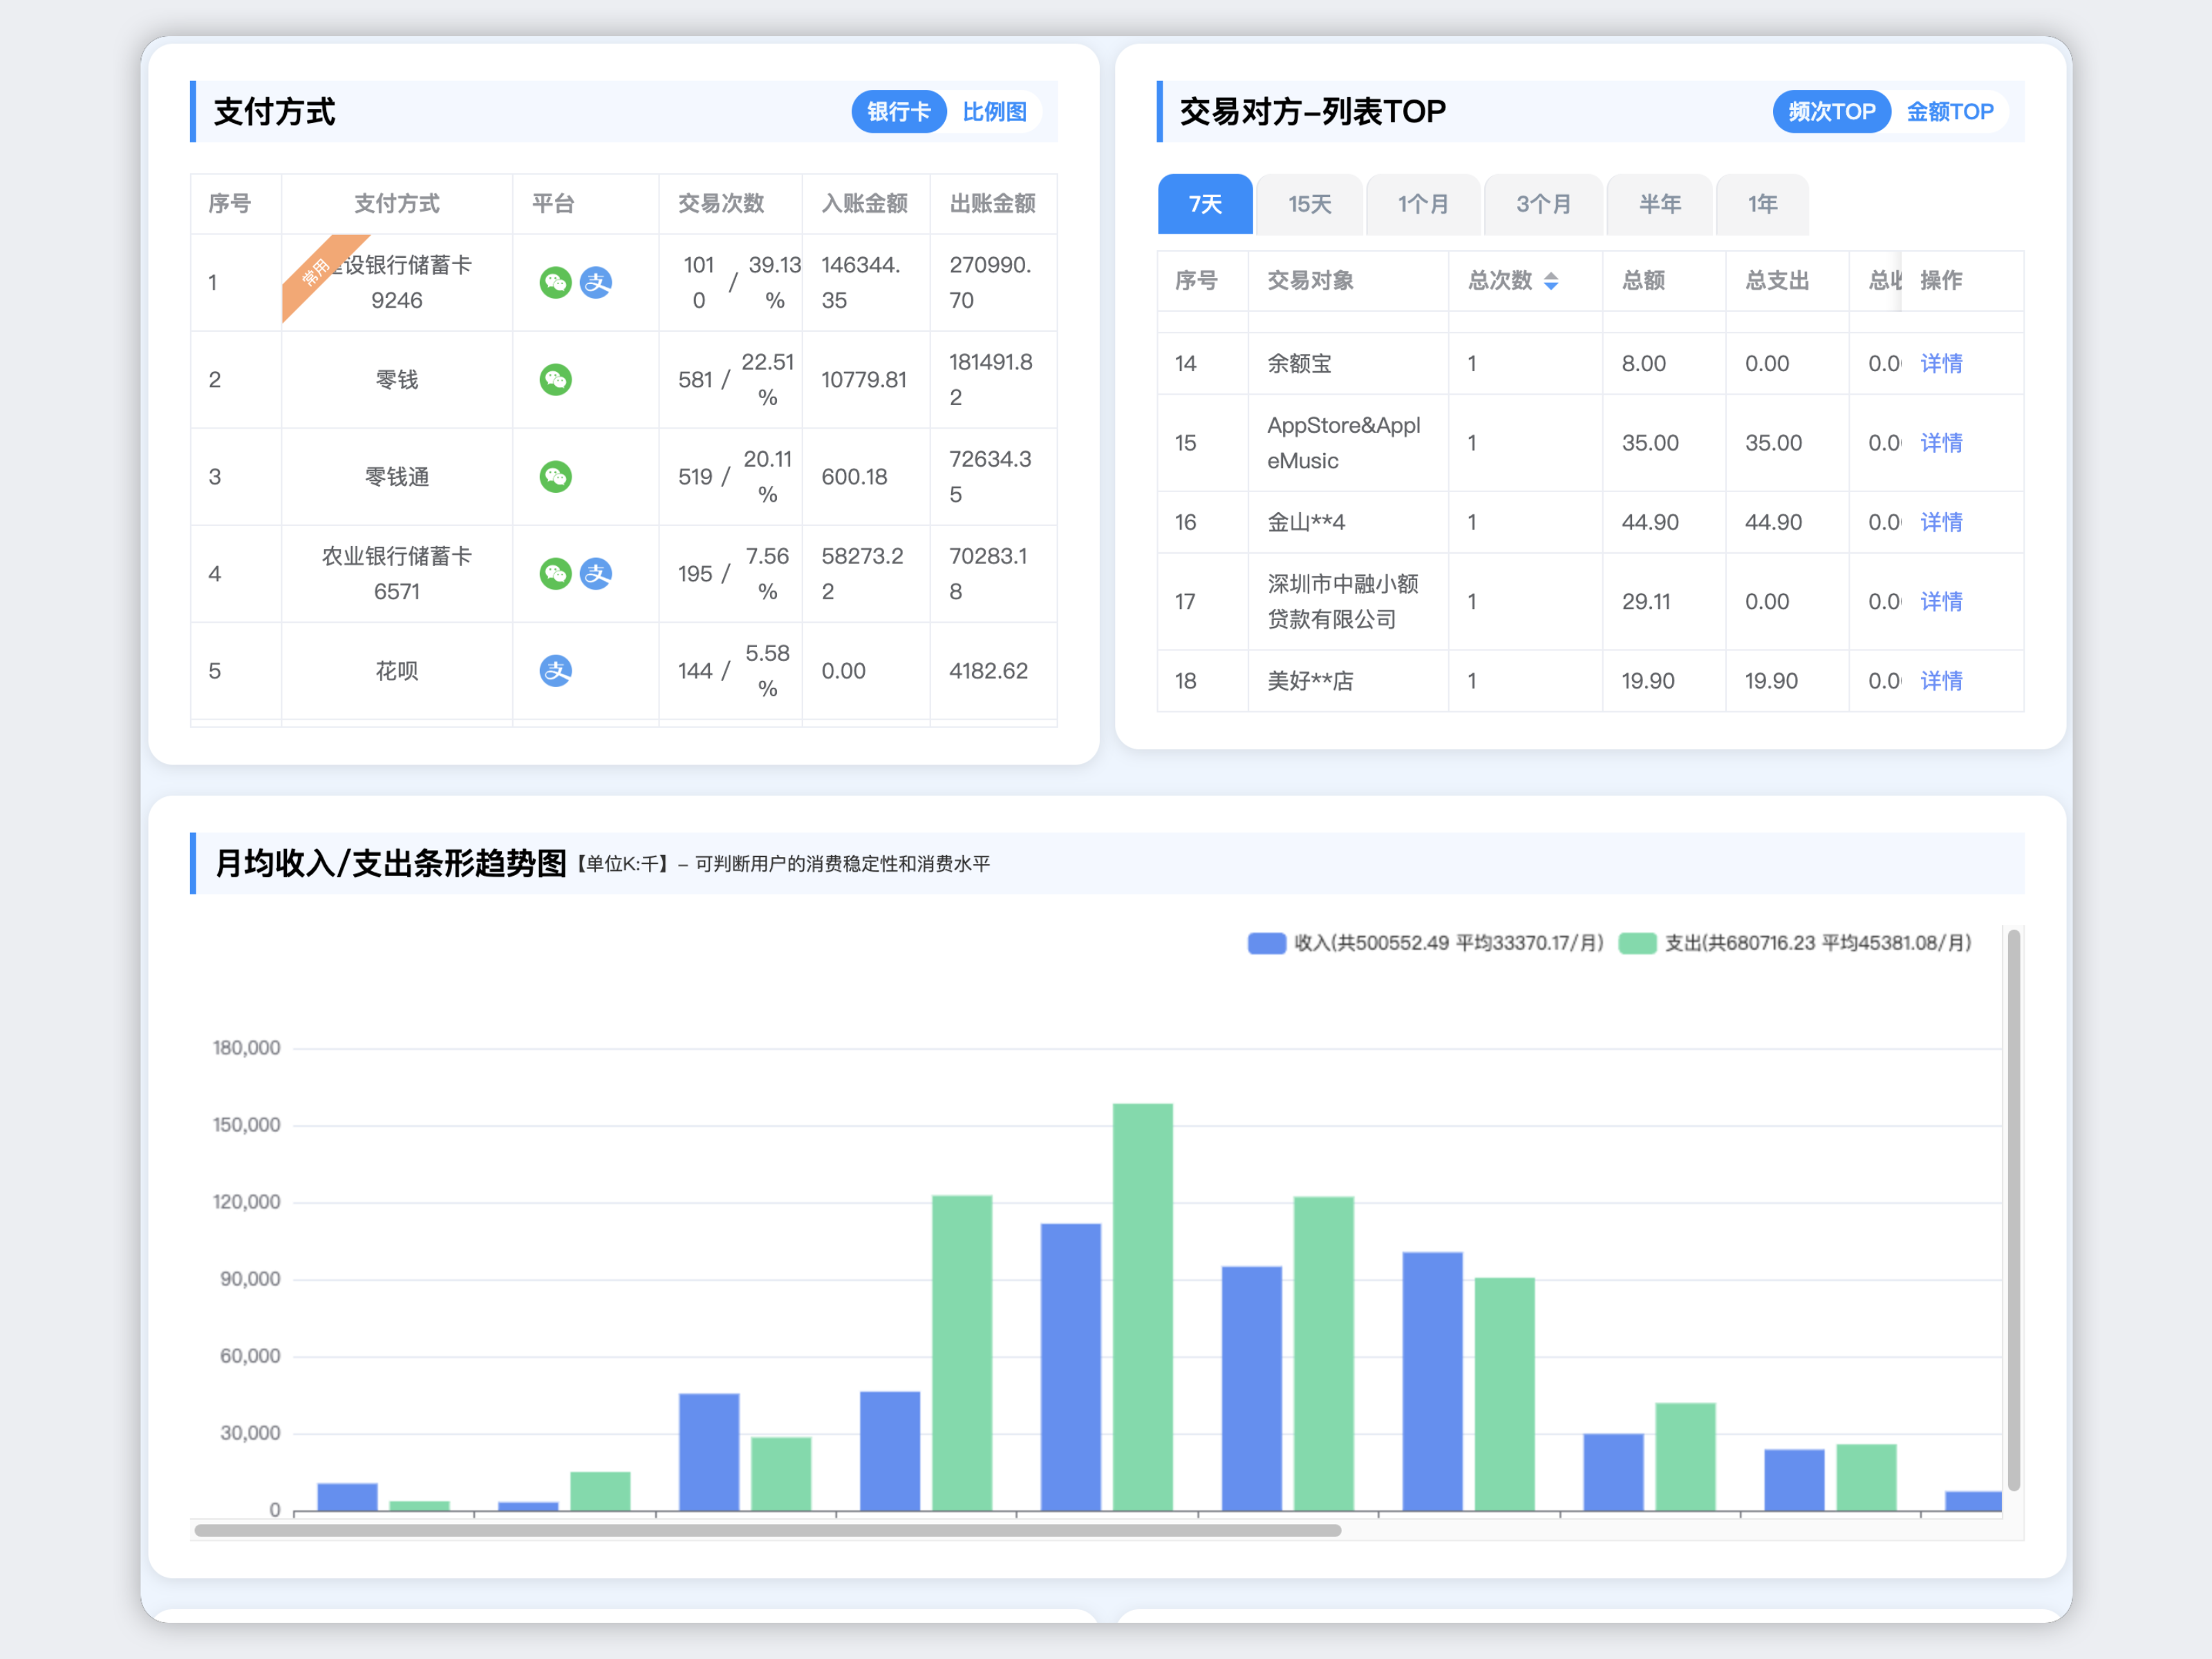2212x1659 pixels.
Task: Click WeChat icon in 建设银行储蓄卡 row
Action: click(x=555, y=283)
